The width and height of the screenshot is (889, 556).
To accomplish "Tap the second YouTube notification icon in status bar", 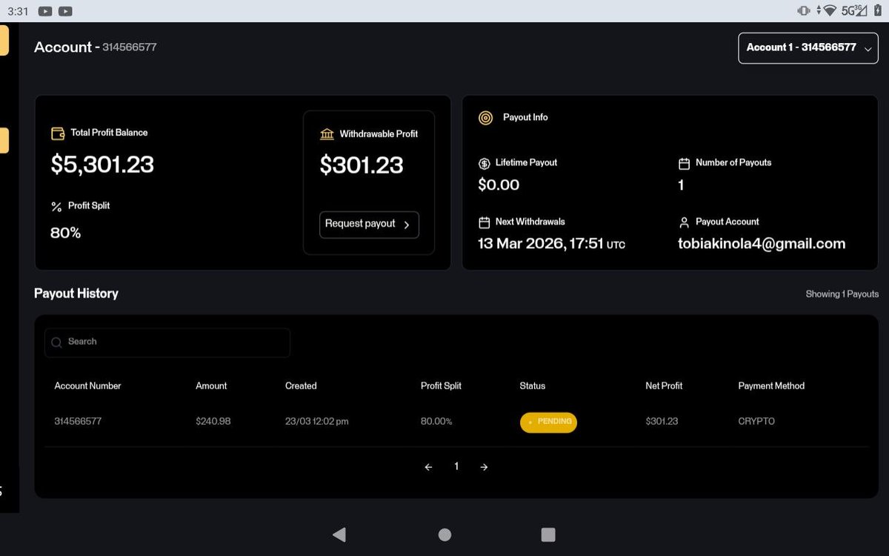I will [65, 11].
